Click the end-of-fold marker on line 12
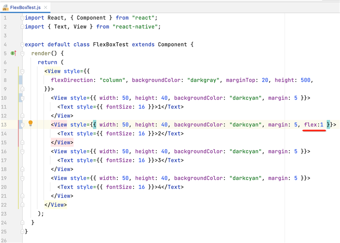340x243 pixels. coord(23,116)
